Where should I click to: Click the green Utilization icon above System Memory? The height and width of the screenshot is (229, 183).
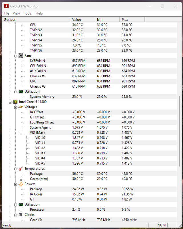[x=21, y=92]
